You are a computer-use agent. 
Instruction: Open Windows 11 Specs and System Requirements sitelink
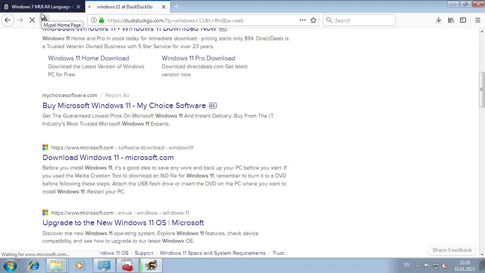[x=213, y=253]
